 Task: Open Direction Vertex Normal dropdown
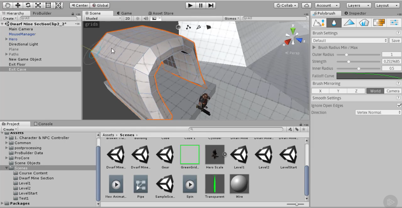click(378, 113)
